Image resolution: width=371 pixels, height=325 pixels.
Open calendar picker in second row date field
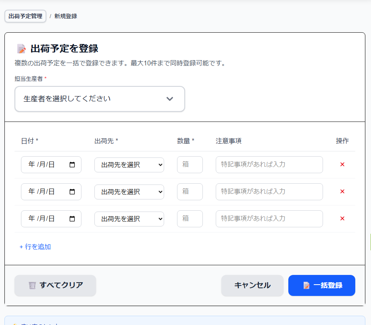pyautogui.click(x=72, y=192)
